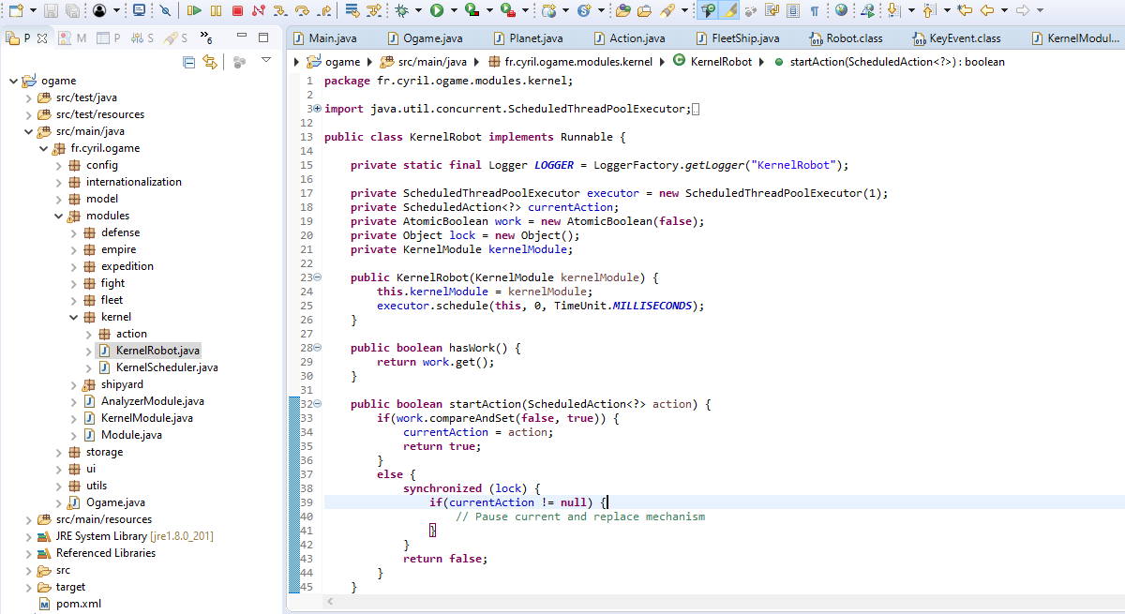Toggle fold marker at line 28
The image size is (1125, 614).
point(317,348)
